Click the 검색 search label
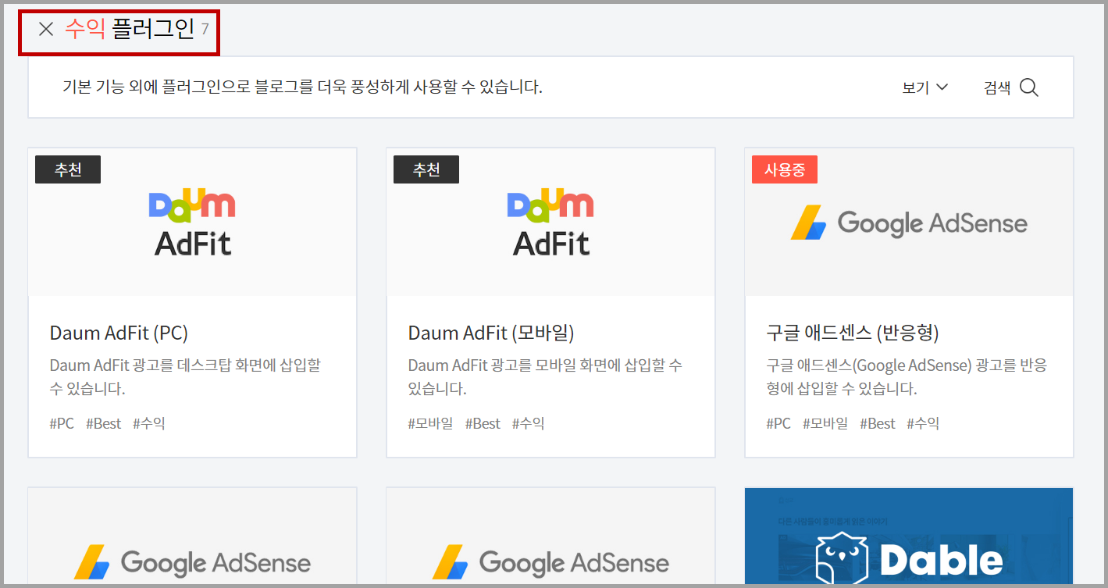 pos(997,87)
